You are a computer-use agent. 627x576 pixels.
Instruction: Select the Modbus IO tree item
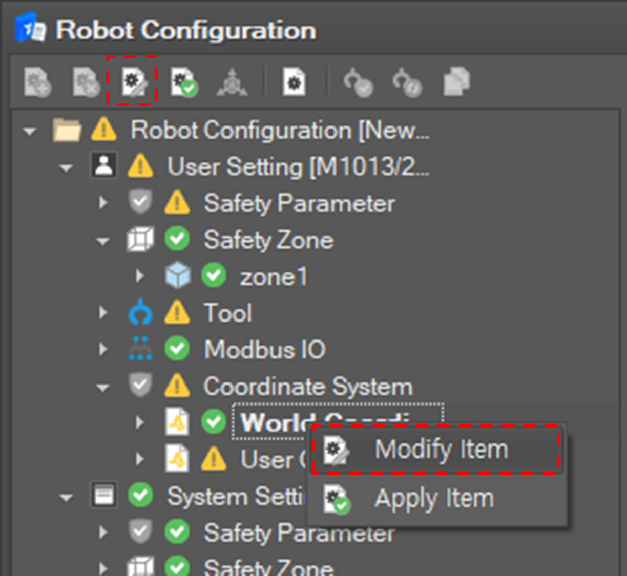pyautogui.click(x=264, y=350)
